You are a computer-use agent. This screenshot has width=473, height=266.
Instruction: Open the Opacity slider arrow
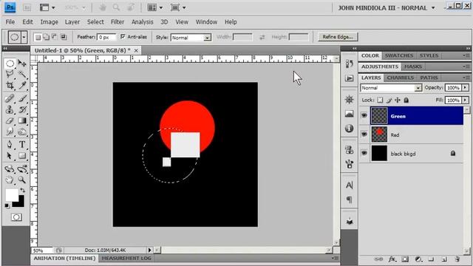pyautogui.click(x=465, y=87)
